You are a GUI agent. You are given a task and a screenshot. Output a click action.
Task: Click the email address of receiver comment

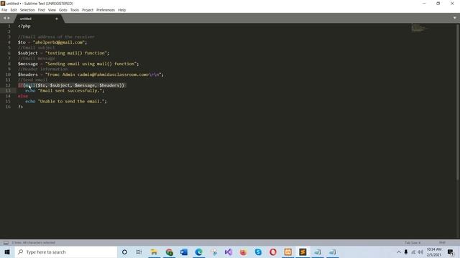click(56, 37)
